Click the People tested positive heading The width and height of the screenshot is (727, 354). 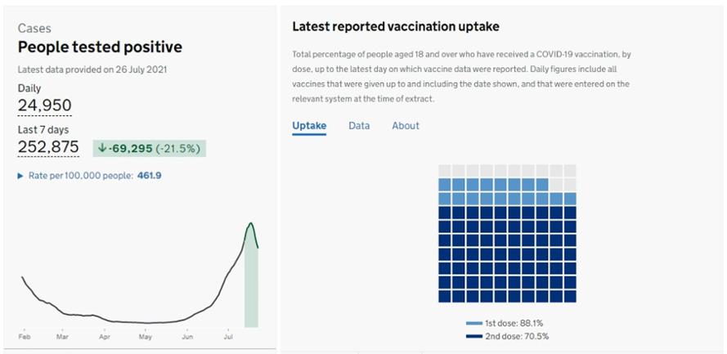tap(100, 47)
